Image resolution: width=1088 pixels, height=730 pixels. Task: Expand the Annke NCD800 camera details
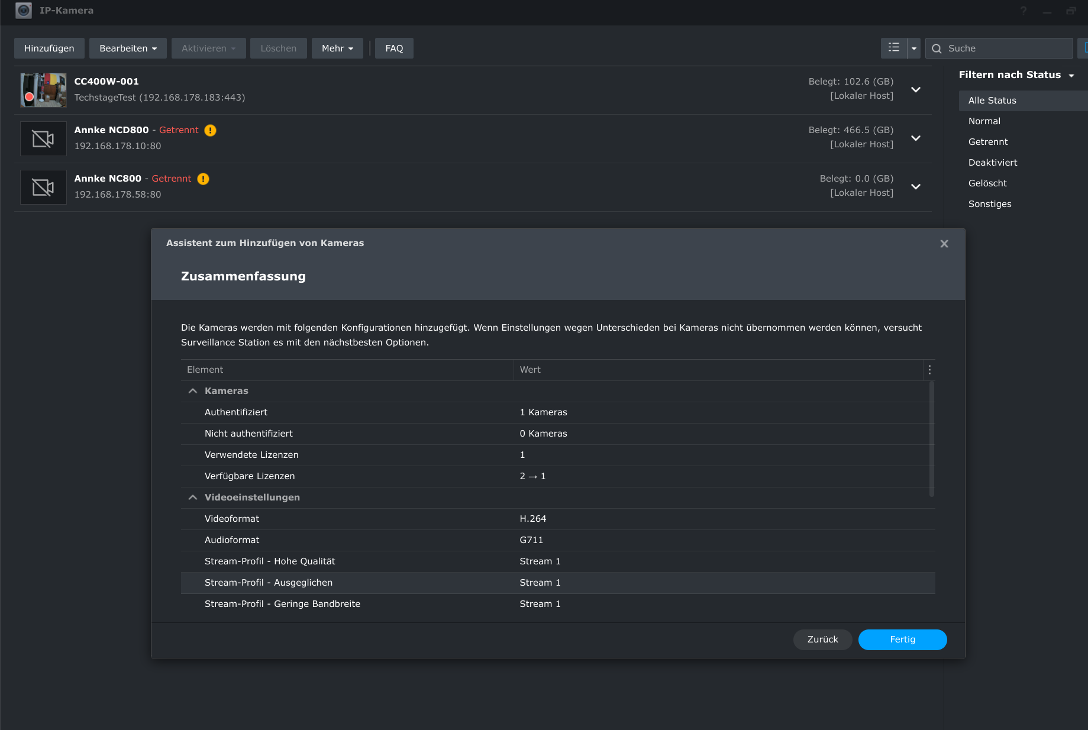pos(916,138)
